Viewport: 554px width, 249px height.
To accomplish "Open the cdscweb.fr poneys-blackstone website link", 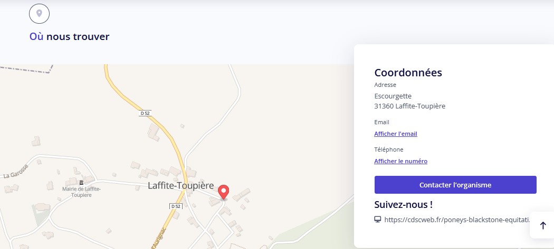I will click(456, 220).
